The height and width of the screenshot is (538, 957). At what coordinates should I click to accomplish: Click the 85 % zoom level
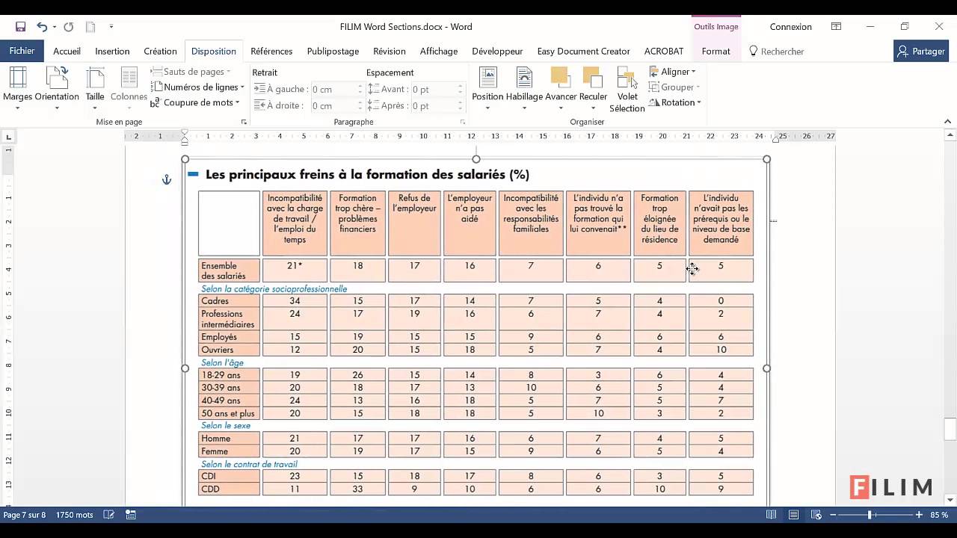(x=939, y=515)
